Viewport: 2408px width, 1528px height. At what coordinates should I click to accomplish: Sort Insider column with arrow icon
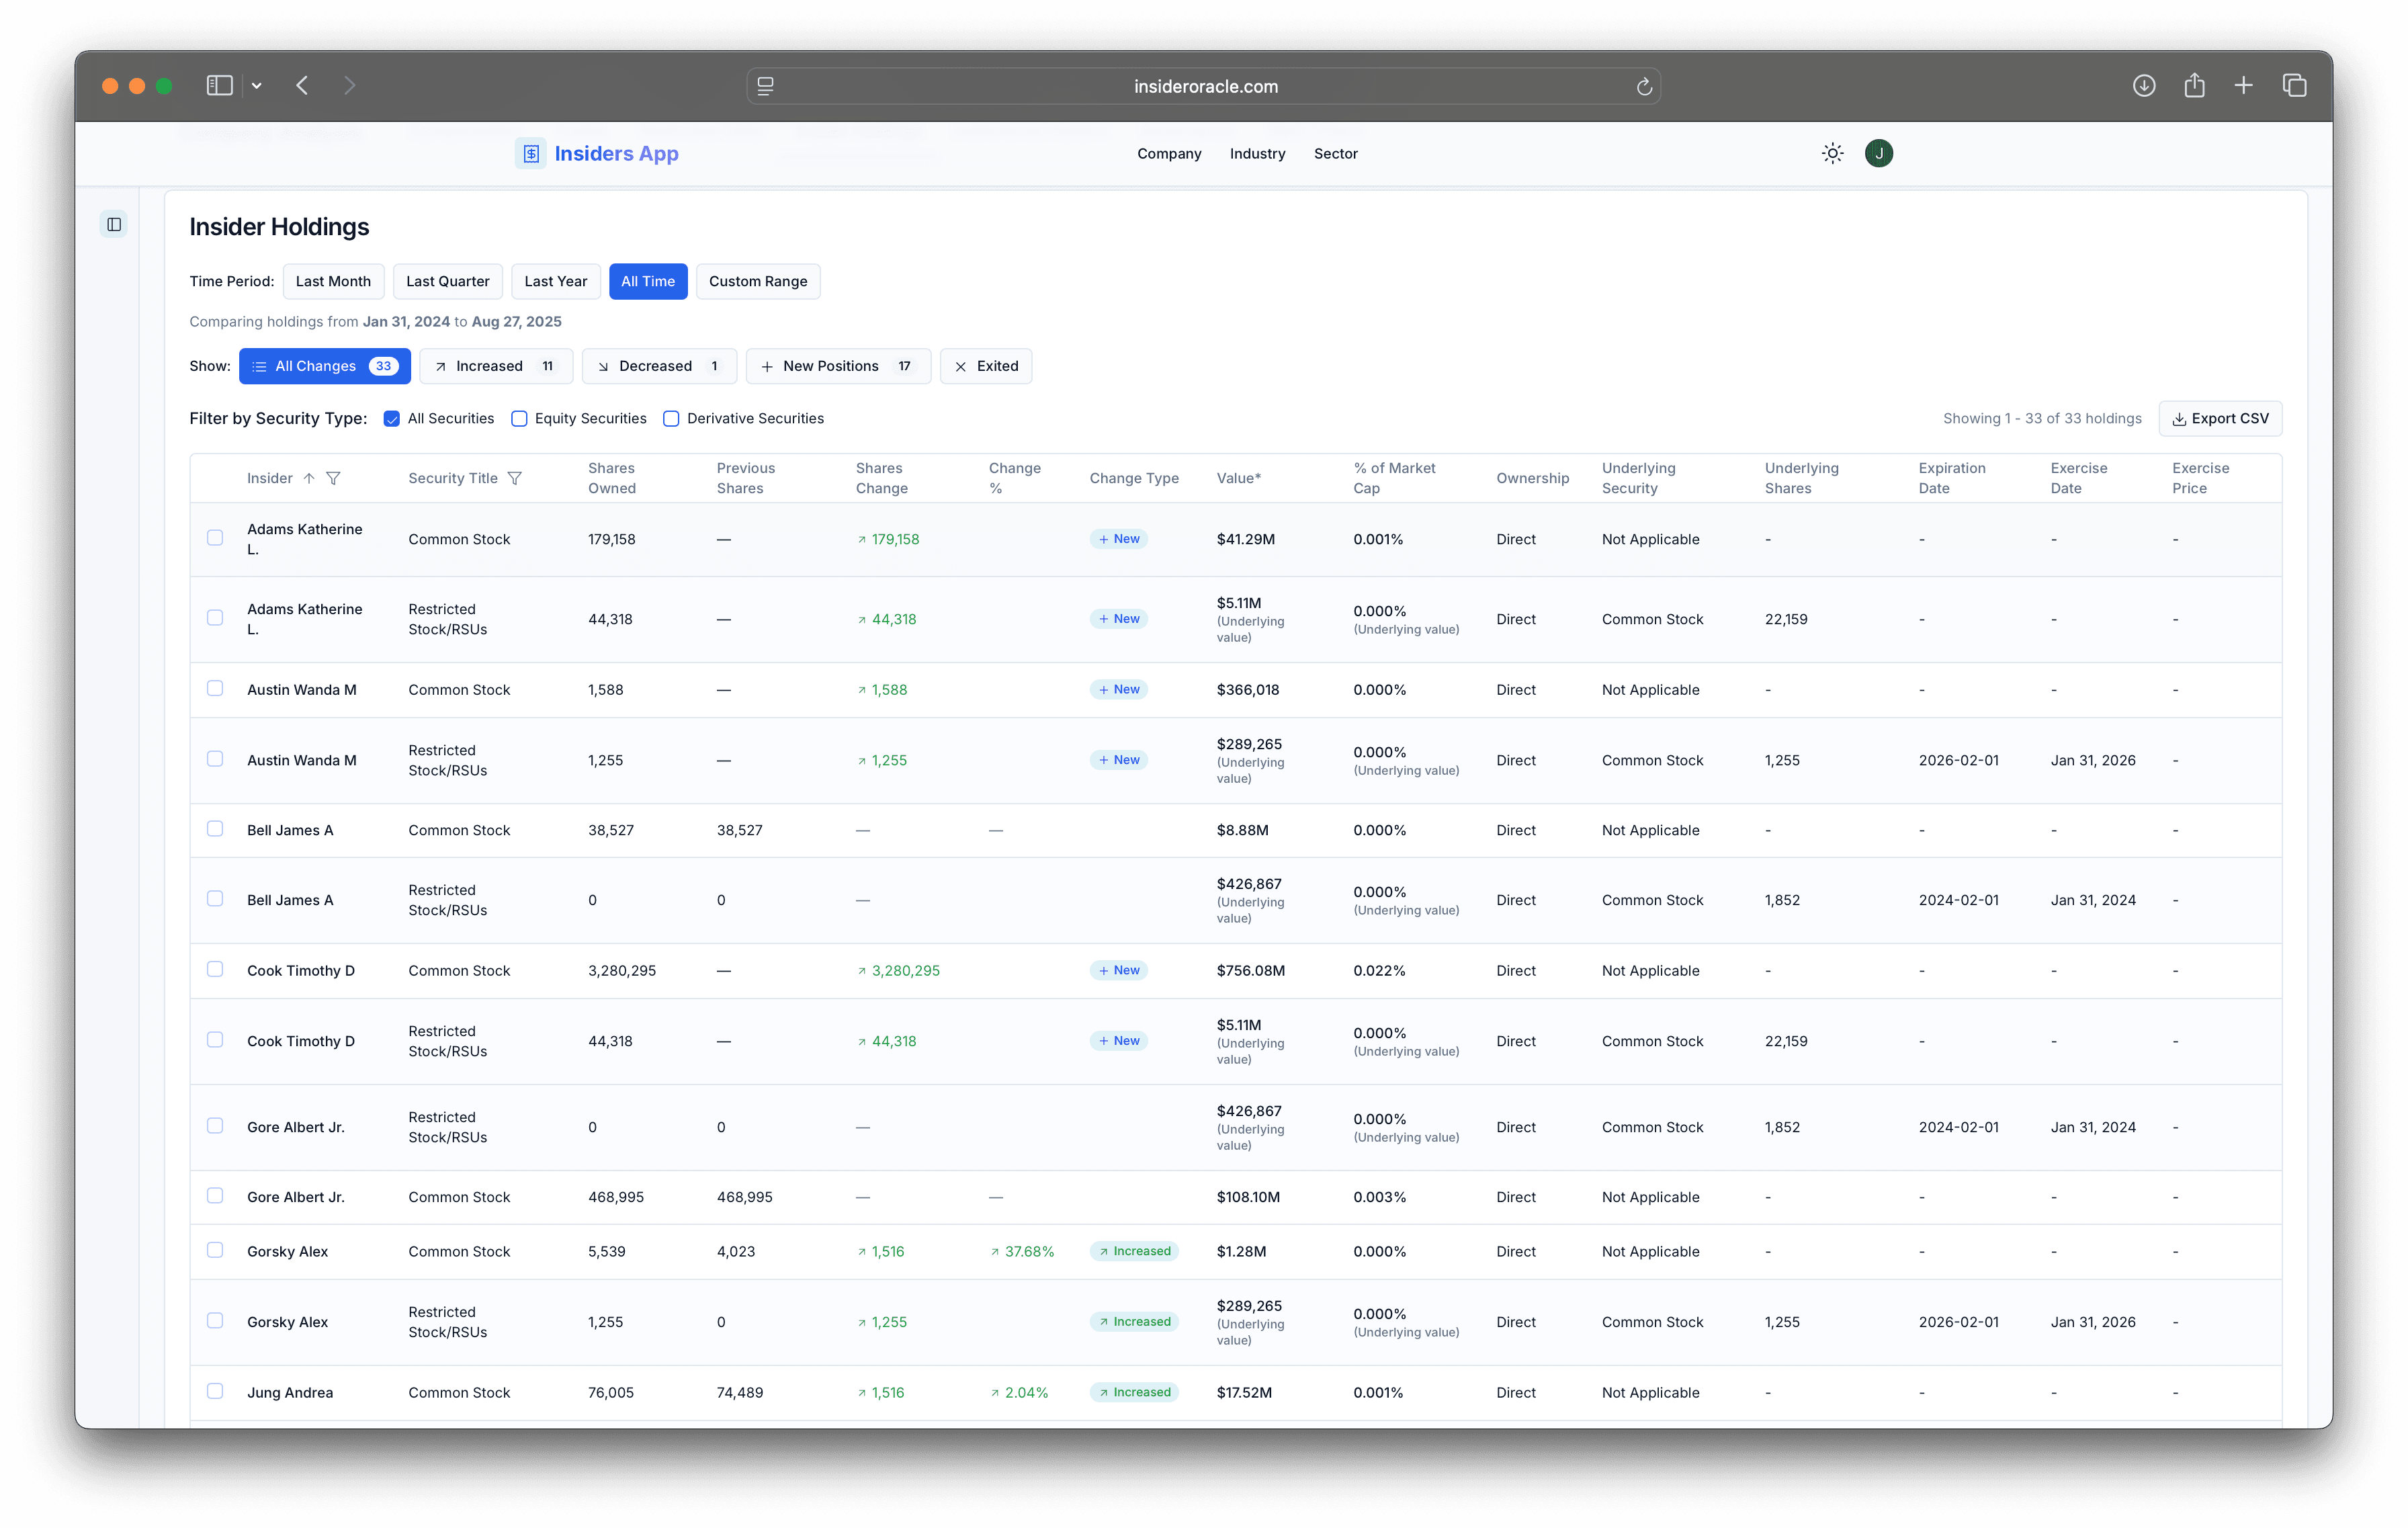click(309, 478)
